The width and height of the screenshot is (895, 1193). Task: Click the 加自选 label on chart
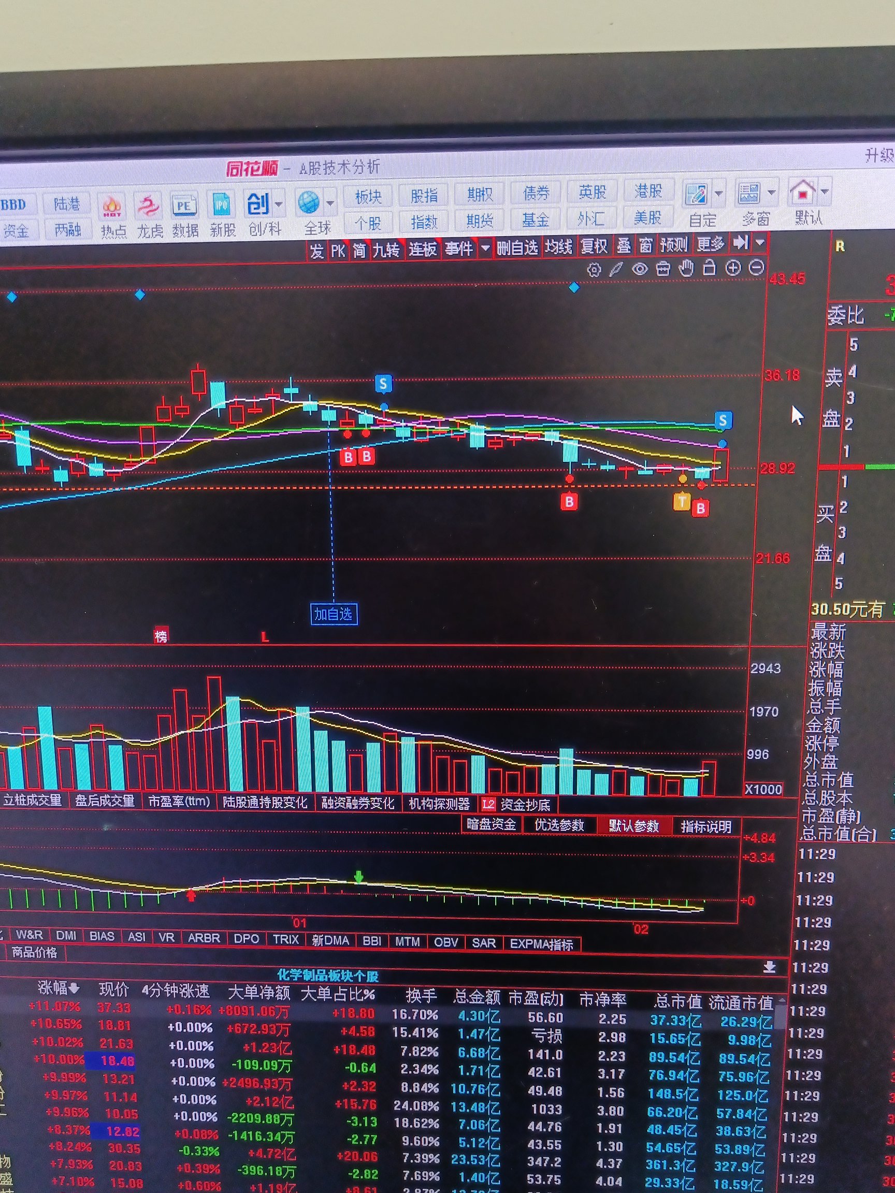[334, 614]
